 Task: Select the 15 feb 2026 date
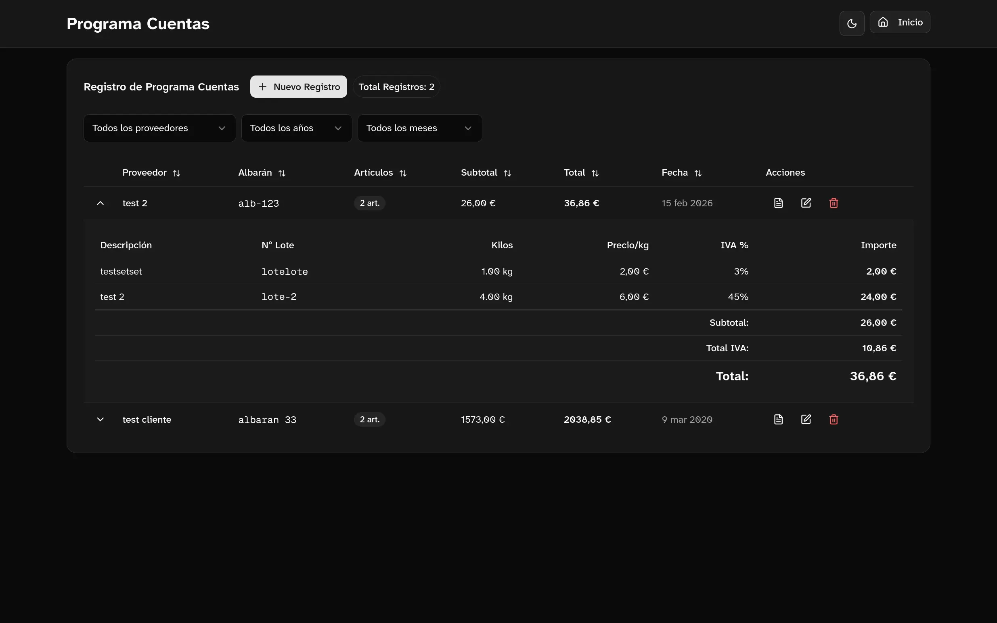point(687,203)
